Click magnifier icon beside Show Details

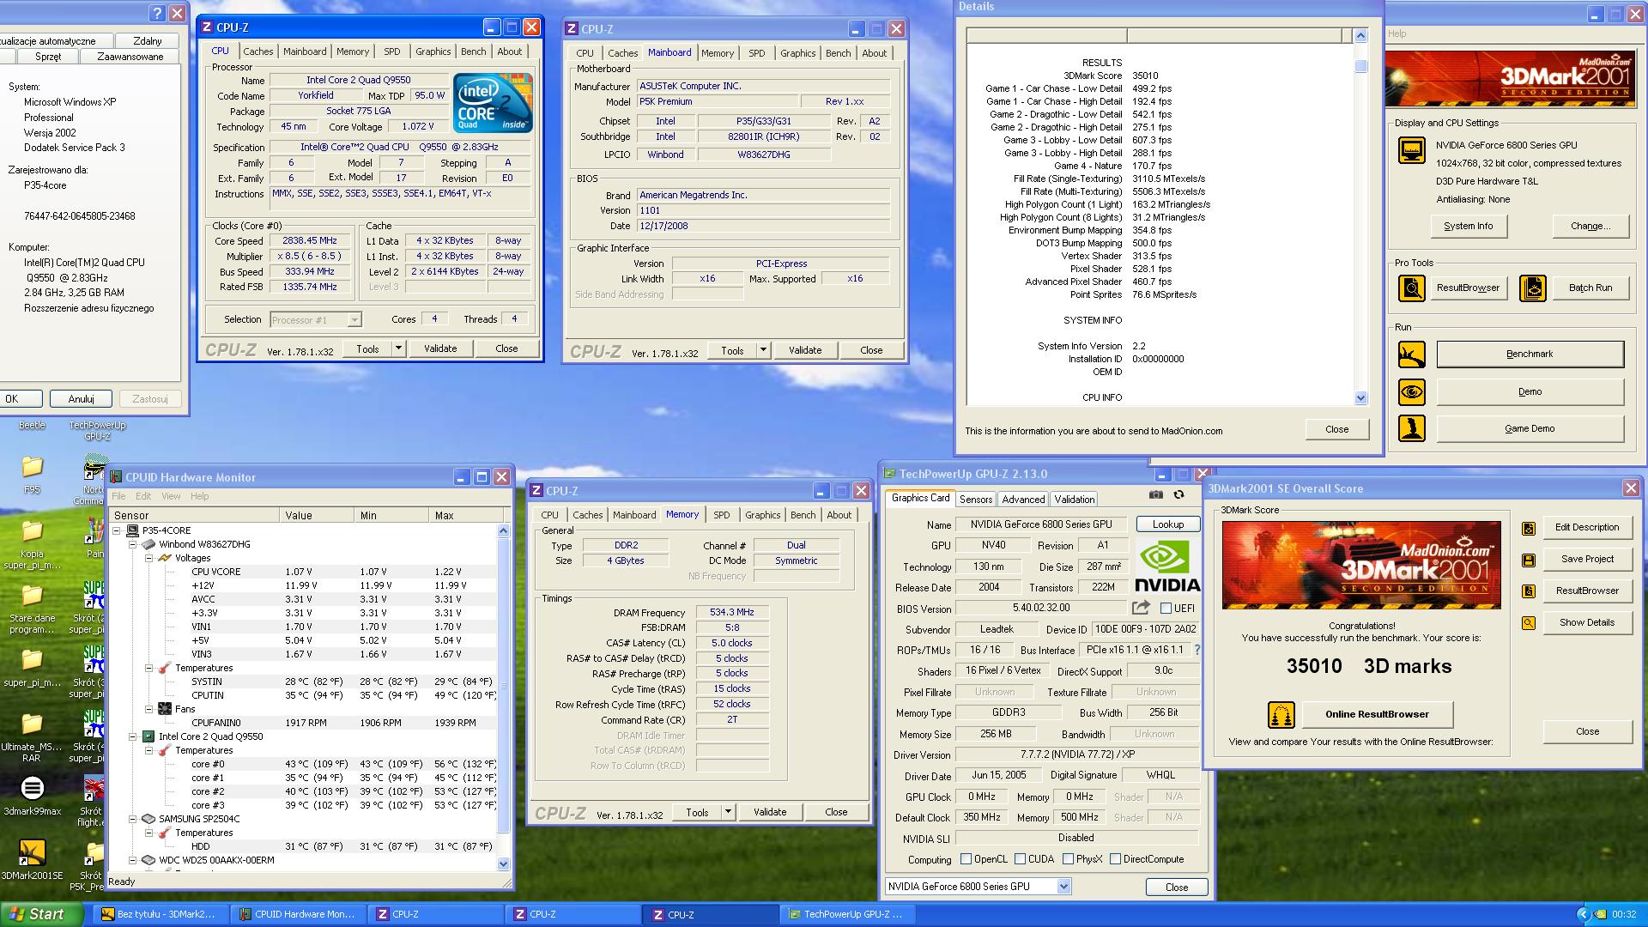(1529, 623)
